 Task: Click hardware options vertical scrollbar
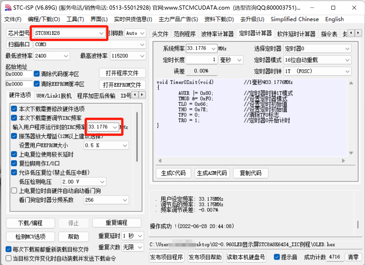pyautogui.click(x=137, y=137)
